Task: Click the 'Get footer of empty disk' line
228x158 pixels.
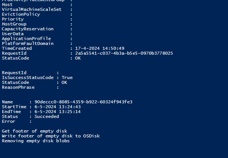Action: pos(34,131)
